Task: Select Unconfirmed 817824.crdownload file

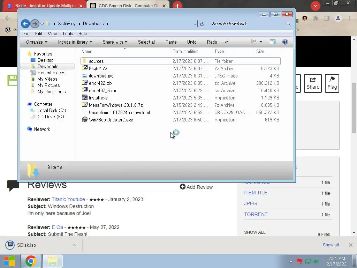Action: point(119,113)
